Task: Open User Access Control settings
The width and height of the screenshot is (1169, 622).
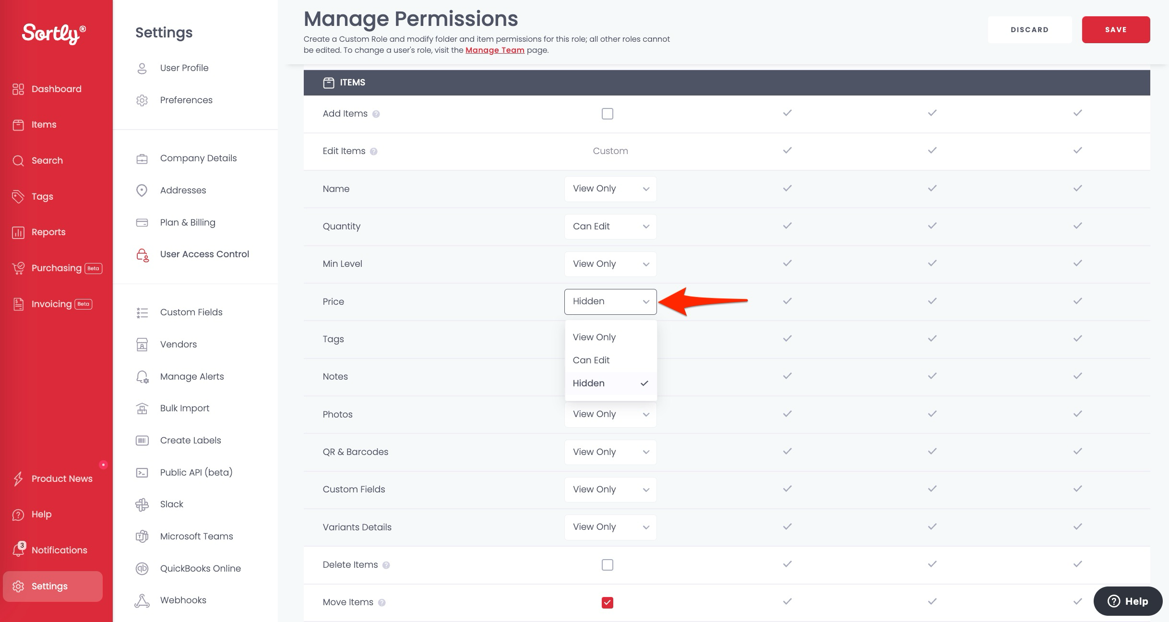Action: pos(204,254)
